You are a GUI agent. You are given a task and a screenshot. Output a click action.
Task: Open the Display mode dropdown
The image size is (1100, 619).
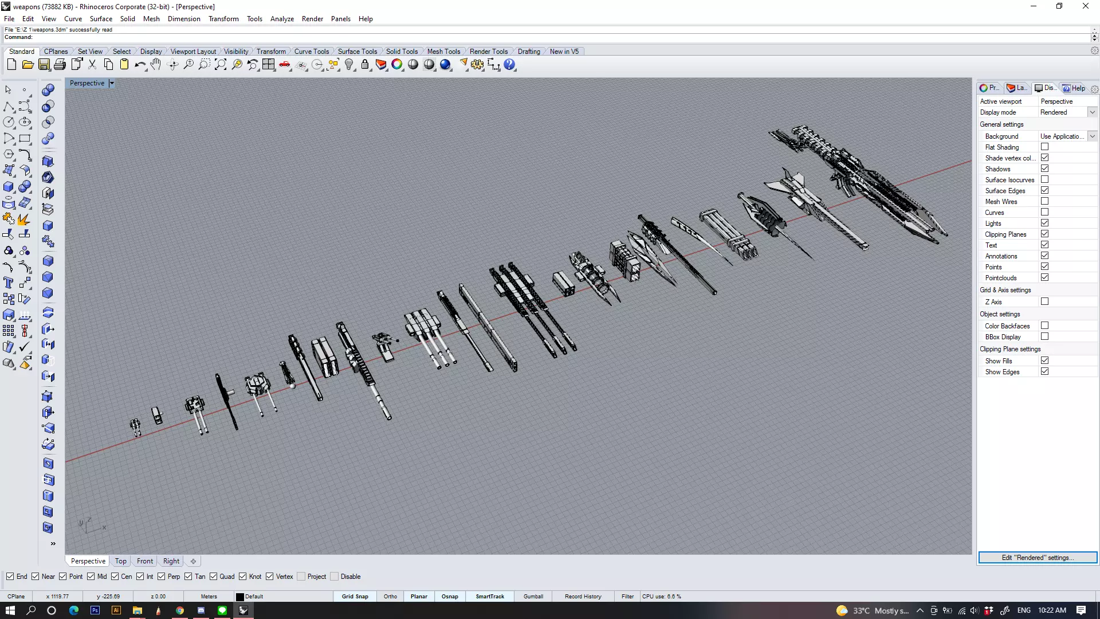point(1092,112)
